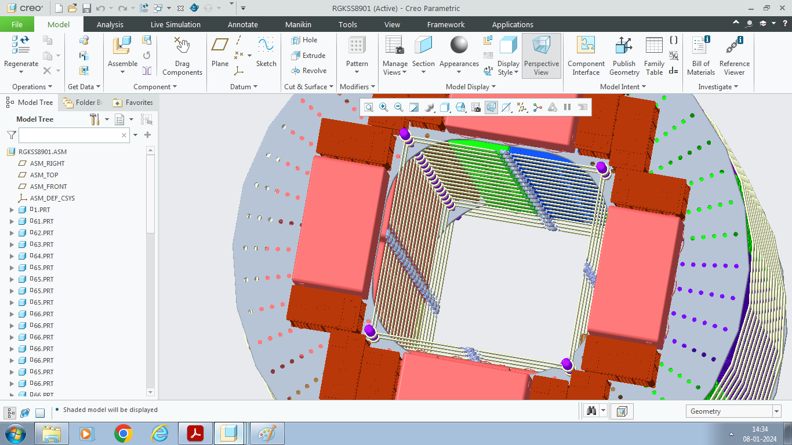The width and height of the screenshot is (792, 445).
Task: Expand the Component group dropdown
Action: pyautogui.click(x=156, y=87)
